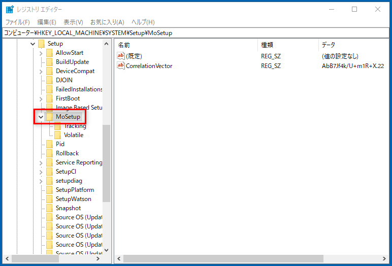This screenshot has height=266, width=392.
Task: Expand the AllowStart key
Action: pyautogui.click(x=41, y=53)
